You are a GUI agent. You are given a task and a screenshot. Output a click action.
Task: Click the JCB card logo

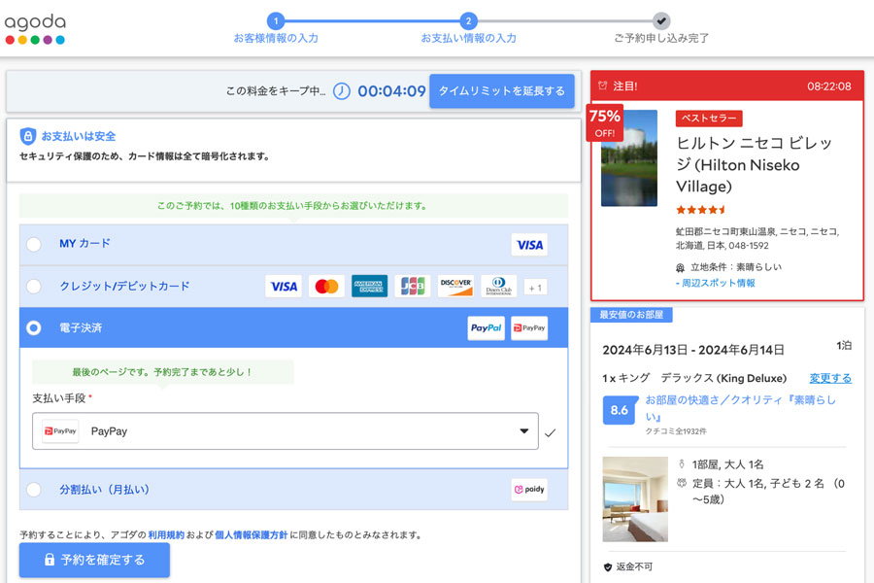(413, 287)
